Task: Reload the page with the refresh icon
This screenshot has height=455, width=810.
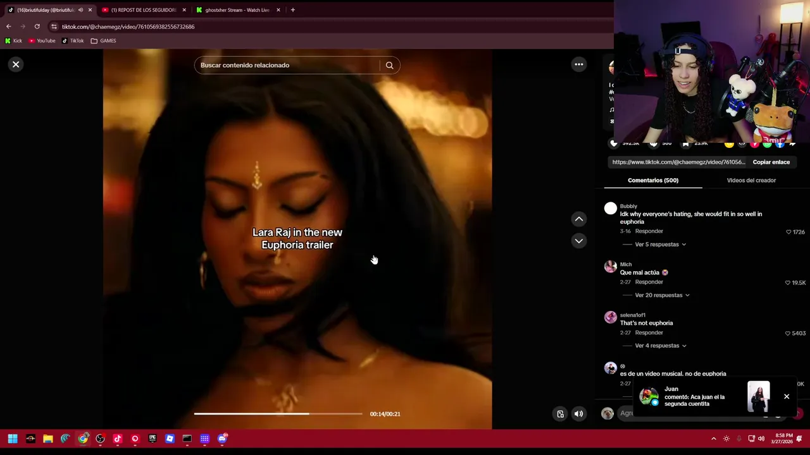Action: pyautogui.click(x=37, y=27)
